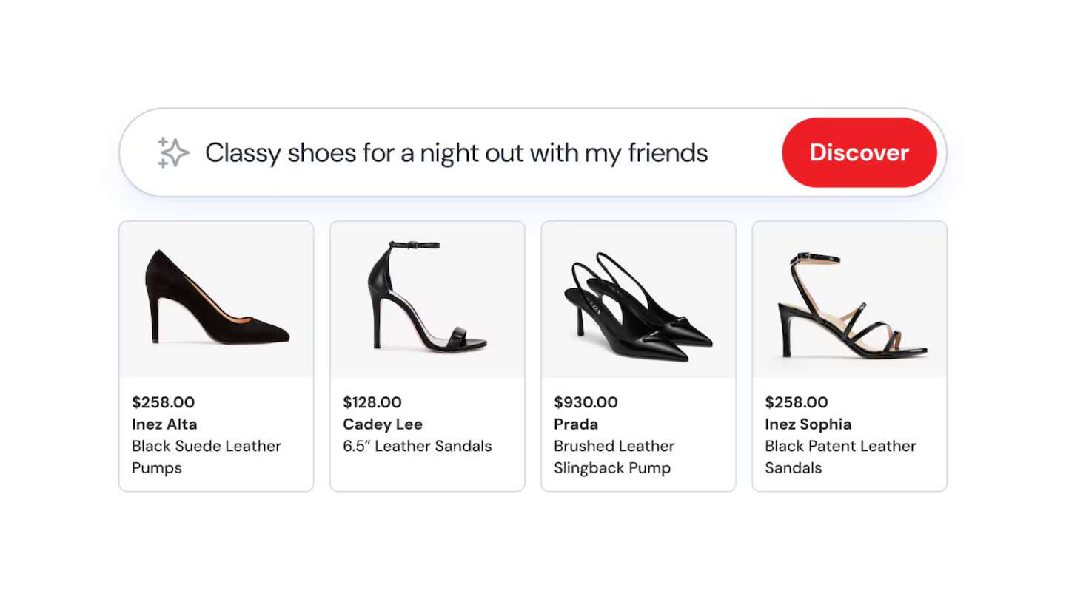The width and height of the screenshot is (1066, 599).
Task: Click the $930.00 price on Prada card
Action: 586,402
